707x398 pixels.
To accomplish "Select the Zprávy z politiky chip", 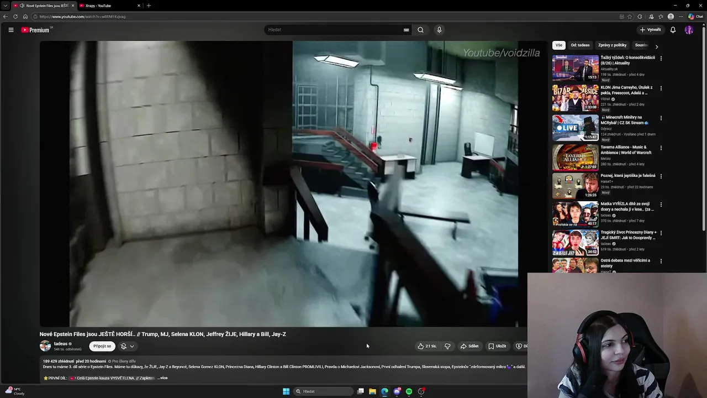I will pos(612,45).
